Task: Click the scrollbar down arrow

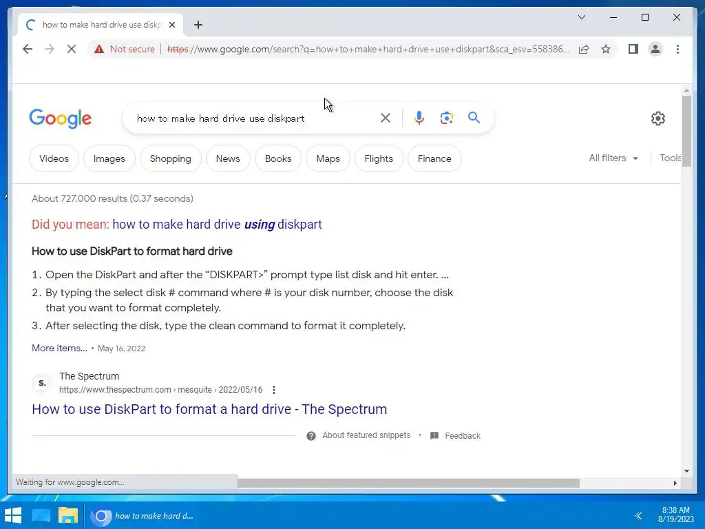Action: point(686,471)
